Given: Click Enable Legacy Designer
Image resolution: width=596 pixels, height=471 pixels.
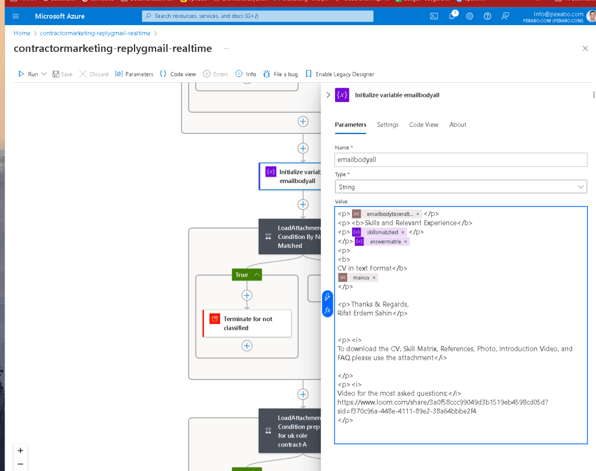Looking at the screenshot, I should tap(340, 74).
